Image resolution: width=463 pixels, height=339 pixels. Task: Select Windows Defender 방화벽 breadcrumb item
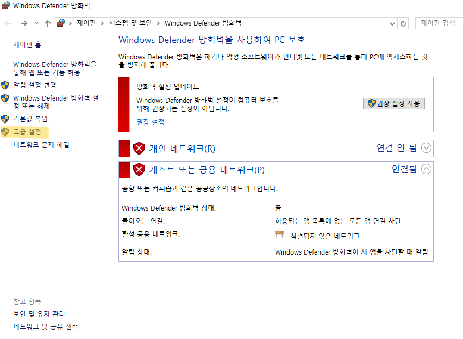pyautogui.click(x=203, y=23)
